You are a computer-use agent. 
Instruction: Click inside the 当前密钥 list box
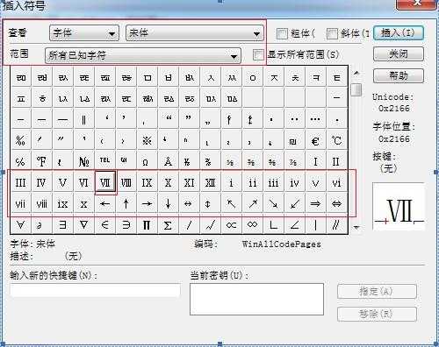[x=256, y=299]
